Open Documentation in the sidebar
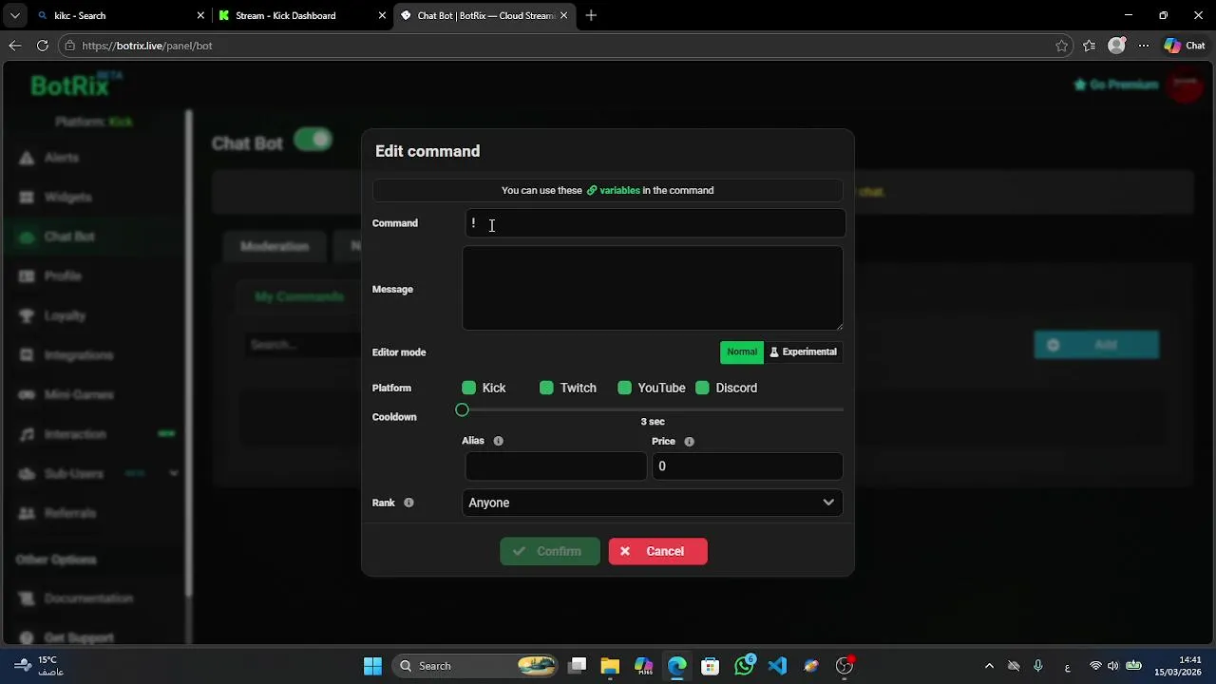Screen dimensions: 1216x684 point(87,598)
